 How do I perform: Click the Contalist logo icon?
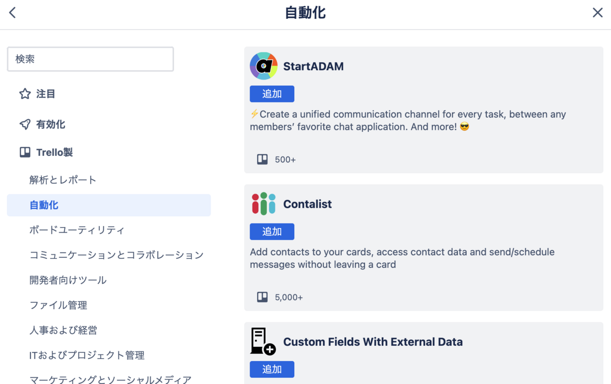(x=263, y=204)
